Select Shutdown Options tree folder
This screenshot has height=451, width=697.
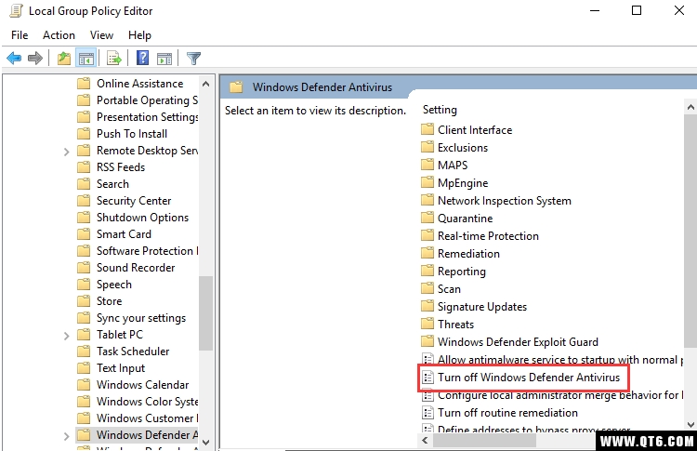(133, 218)
